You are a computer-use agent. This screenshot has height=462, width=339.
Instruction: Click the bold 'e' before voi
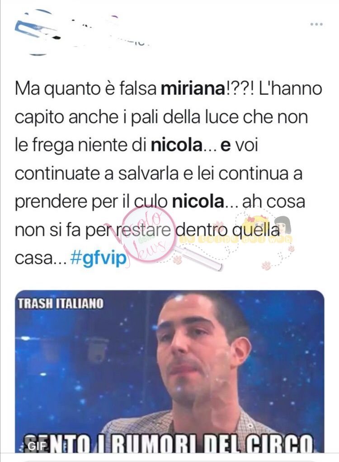tap(226, 146)
